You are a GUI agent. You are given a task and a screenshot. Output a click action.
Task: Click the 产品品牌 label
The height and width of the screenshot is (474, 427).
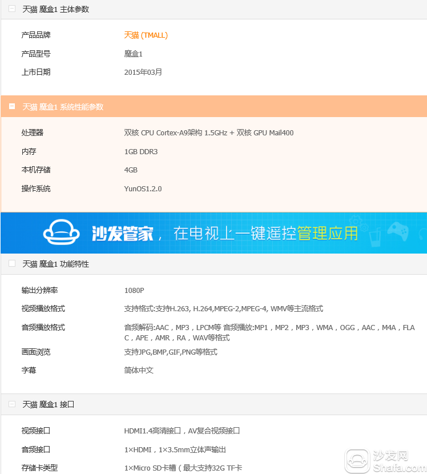(36, 35)
